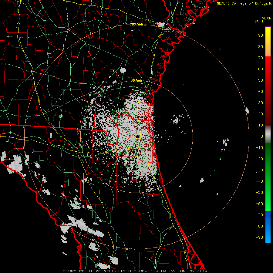Click the 80 value on the velocity scale

[261, 46]
